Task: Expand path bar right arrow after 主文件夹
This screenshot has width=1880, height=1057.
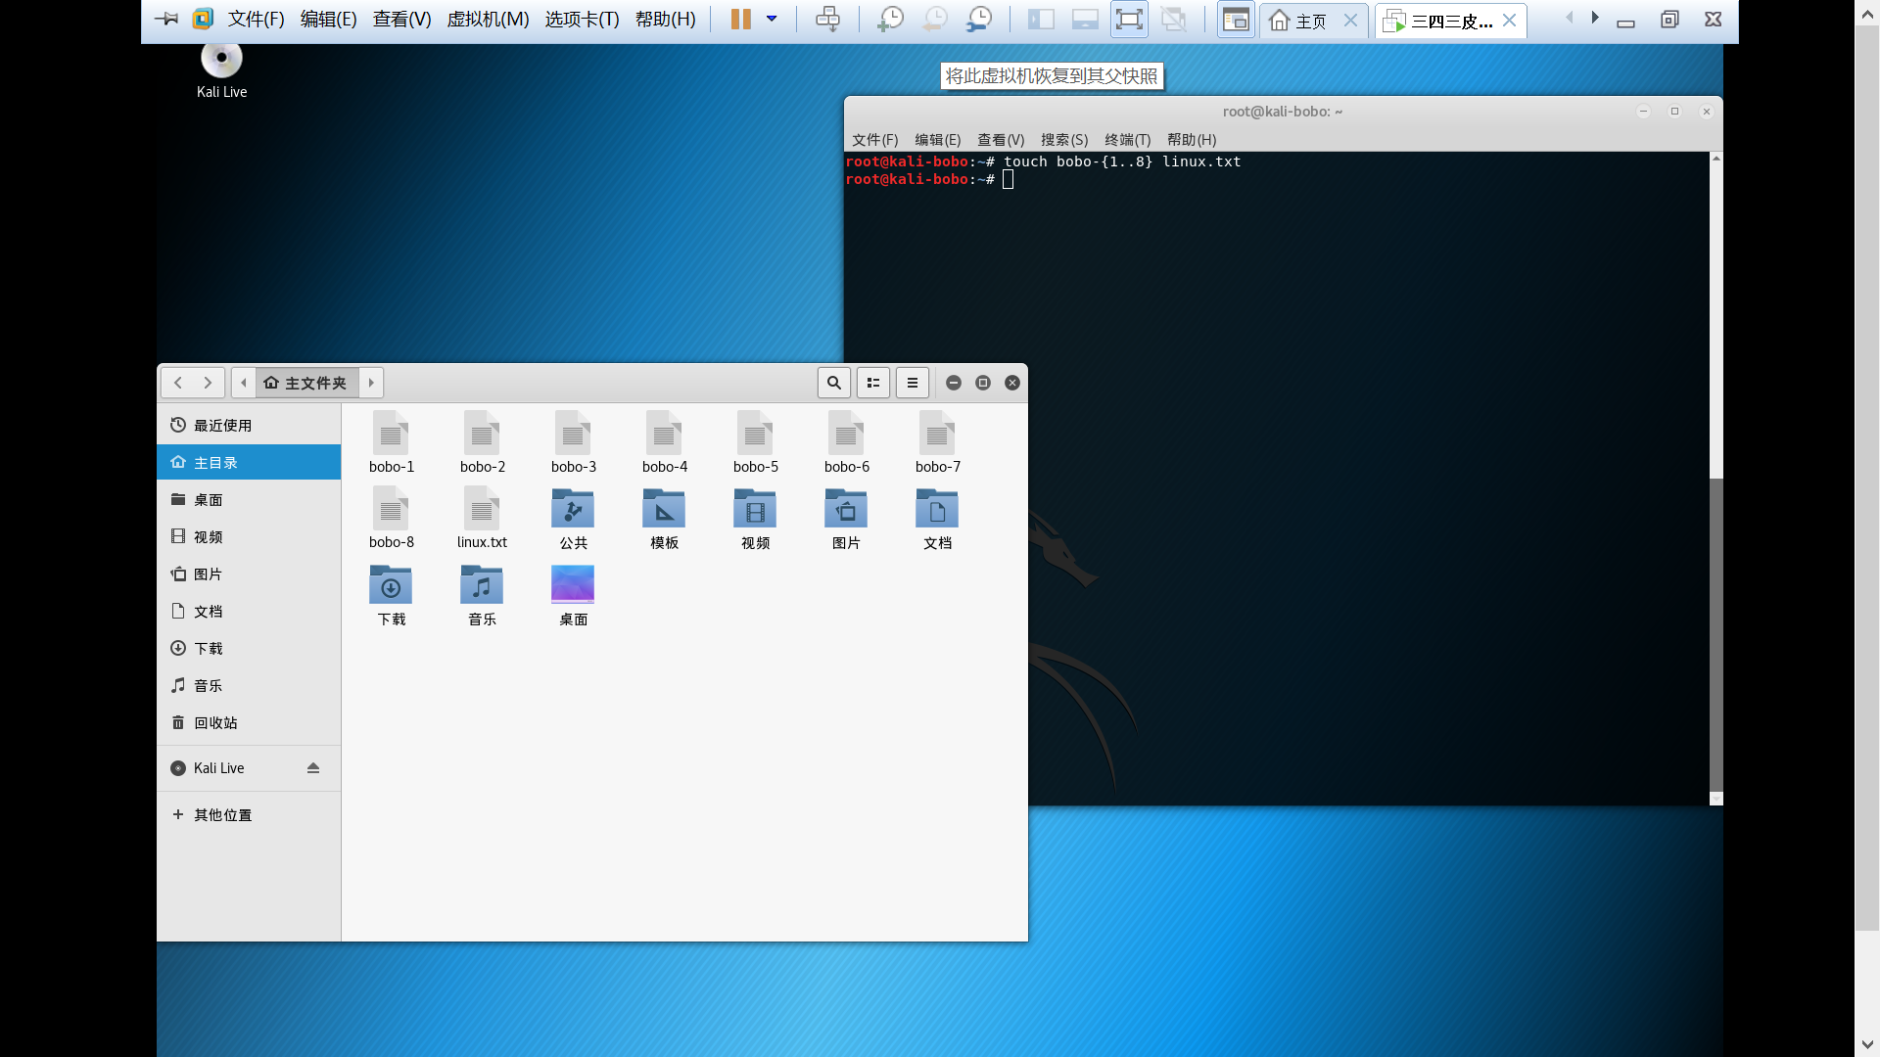Action: (371, 383)
